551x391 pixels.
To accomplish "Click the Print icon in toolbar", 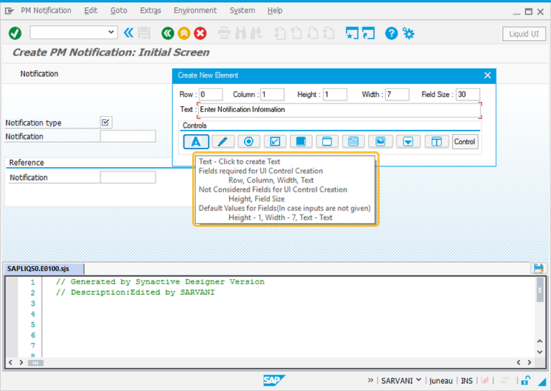I will [x=224, y=34].
